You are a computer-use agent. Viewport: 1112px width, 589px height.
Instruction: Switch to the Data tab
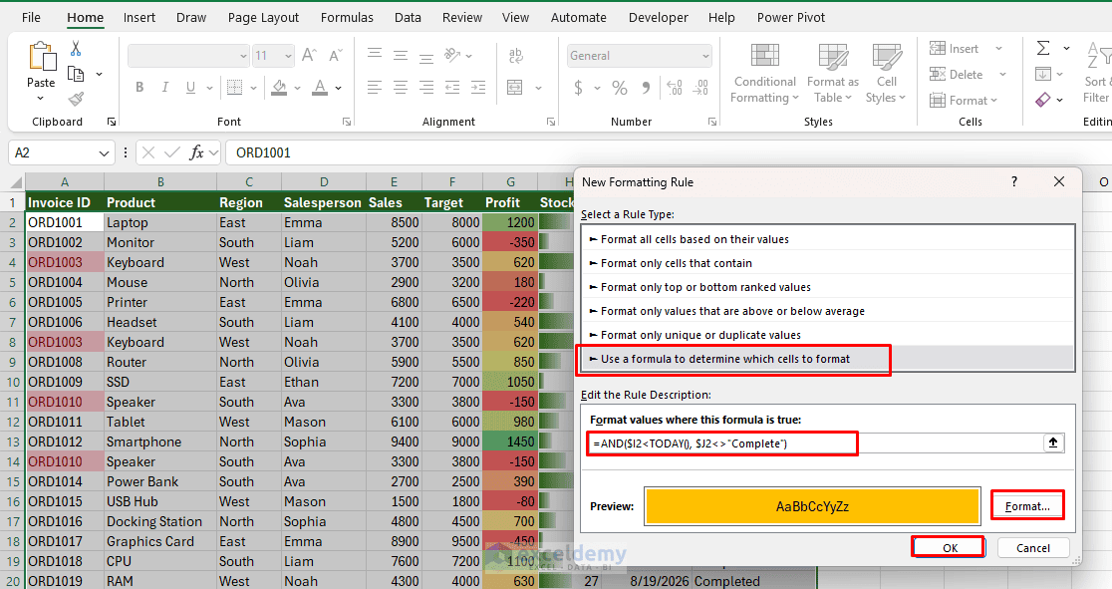(408, 18)
